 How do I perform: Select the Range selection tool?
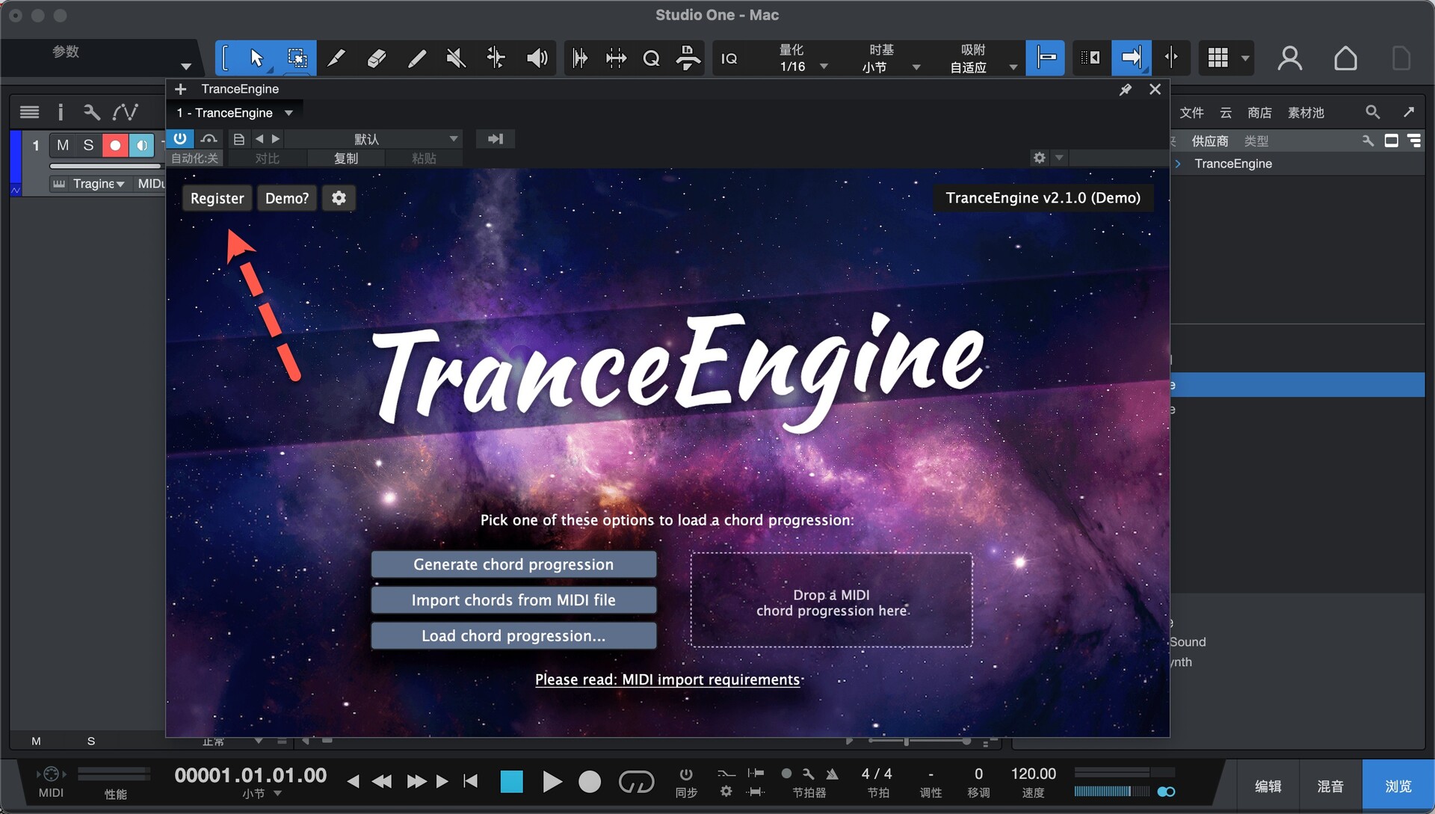tap(297, 58)
